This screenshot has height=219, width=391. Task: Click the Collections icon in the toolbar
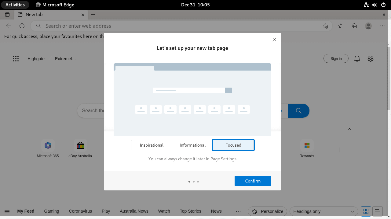pyautogui.click(x=354, y=26)
